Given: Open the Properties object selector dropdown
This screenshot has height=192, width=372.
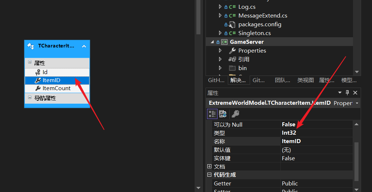Looking at the screenshot, I should [357, 103].
